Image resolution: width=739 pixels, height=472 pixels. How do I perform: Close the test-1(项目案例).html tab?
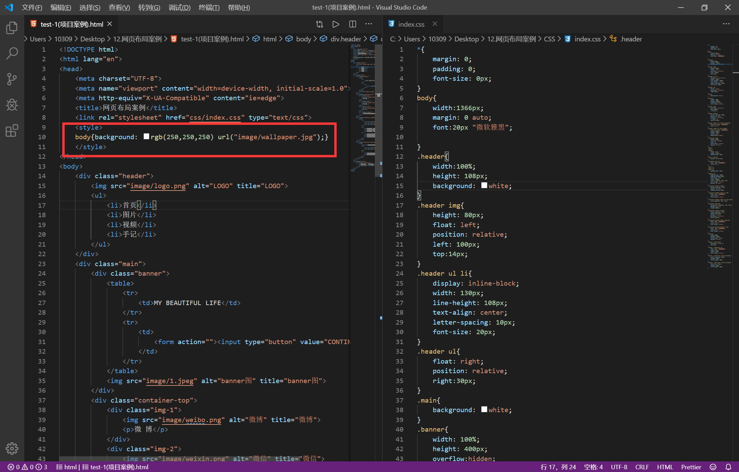[x=110, y=24]
